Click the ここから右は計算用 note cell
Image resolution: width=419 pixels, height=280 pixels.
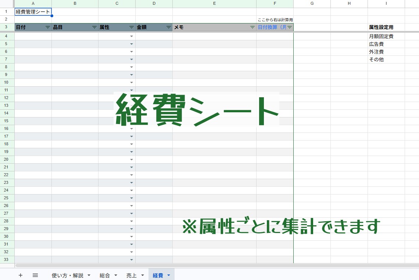click(275, 19)
